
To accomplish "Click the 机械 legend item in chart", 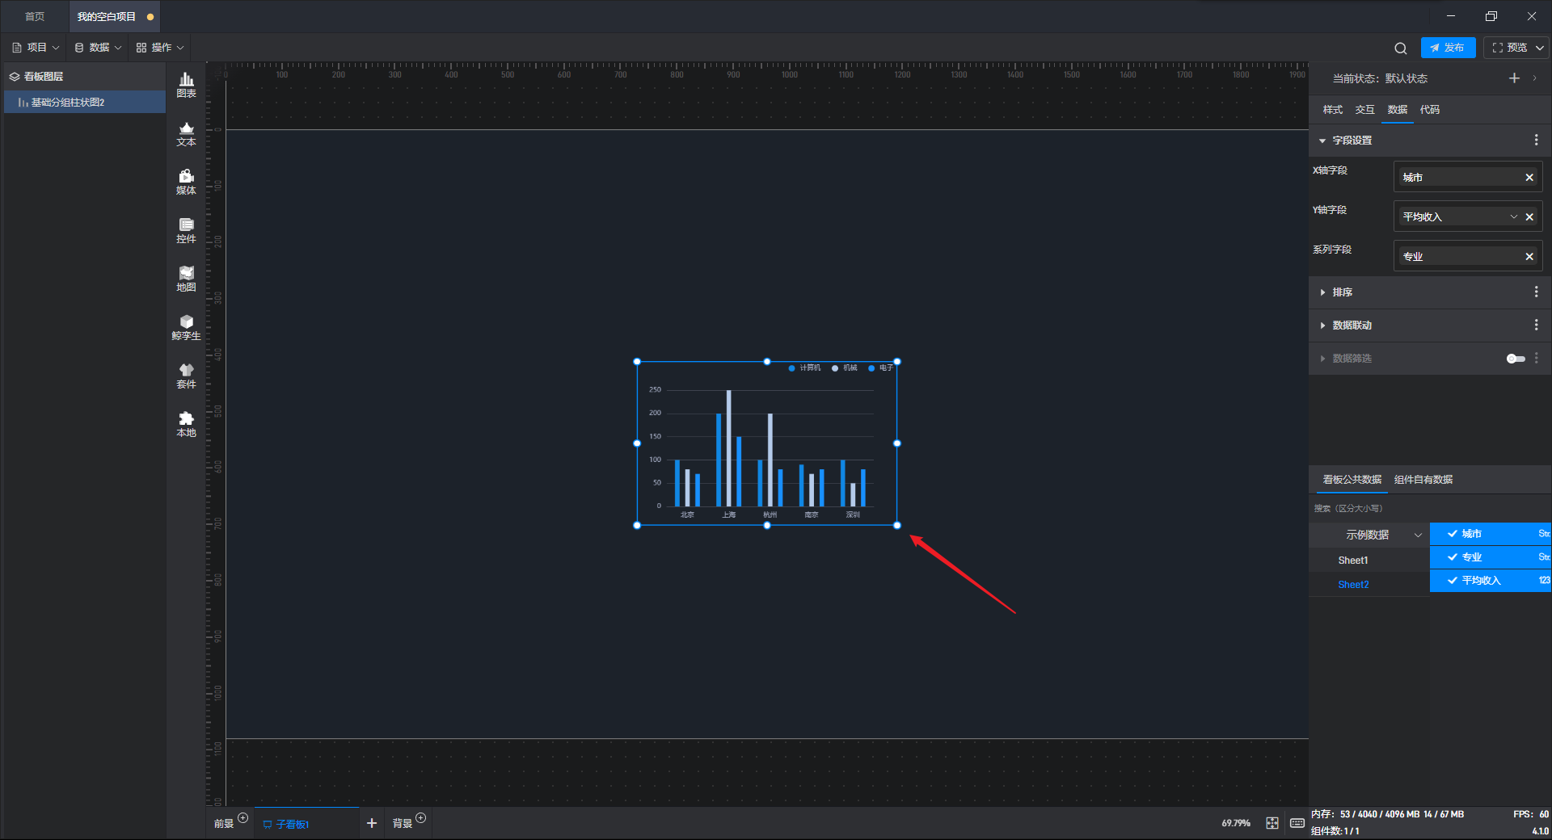I will 845,368.
